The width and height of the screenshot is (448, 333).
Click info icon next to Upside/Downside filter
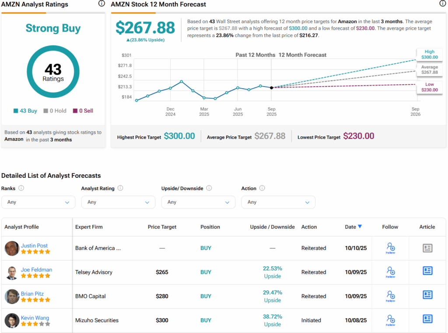[209, 188]
